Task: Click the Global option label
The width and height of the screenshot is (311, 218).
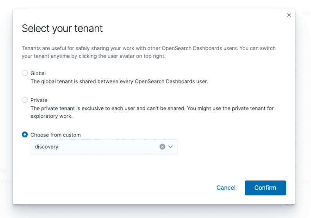Action: click(x=38, y=73)
